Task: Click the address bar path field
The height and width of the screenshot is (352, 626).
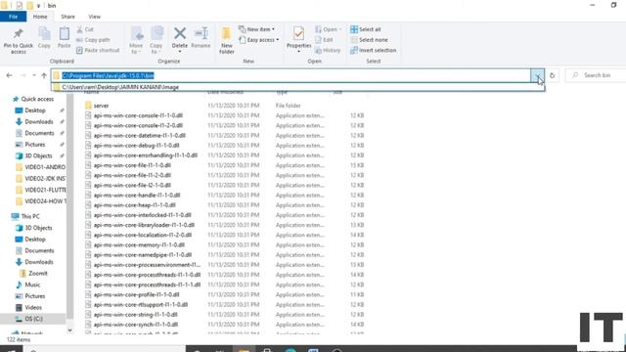Action: (x=291, y=75)
